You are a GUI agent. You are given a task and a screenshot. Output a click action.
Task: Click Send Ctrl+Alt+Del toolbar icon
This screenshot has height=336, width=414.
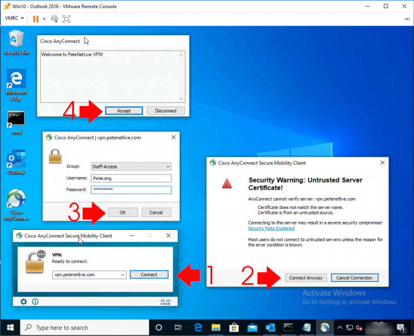(54, 19)
